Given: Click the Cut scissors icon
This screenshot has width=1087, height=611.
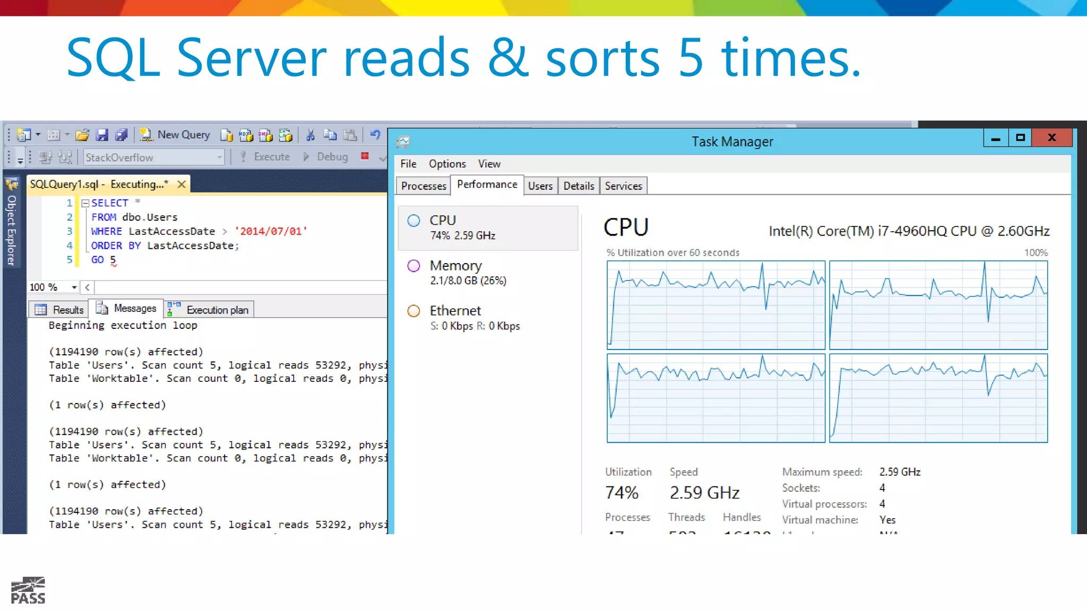Looking at the screenshot, I should point(310,135).
